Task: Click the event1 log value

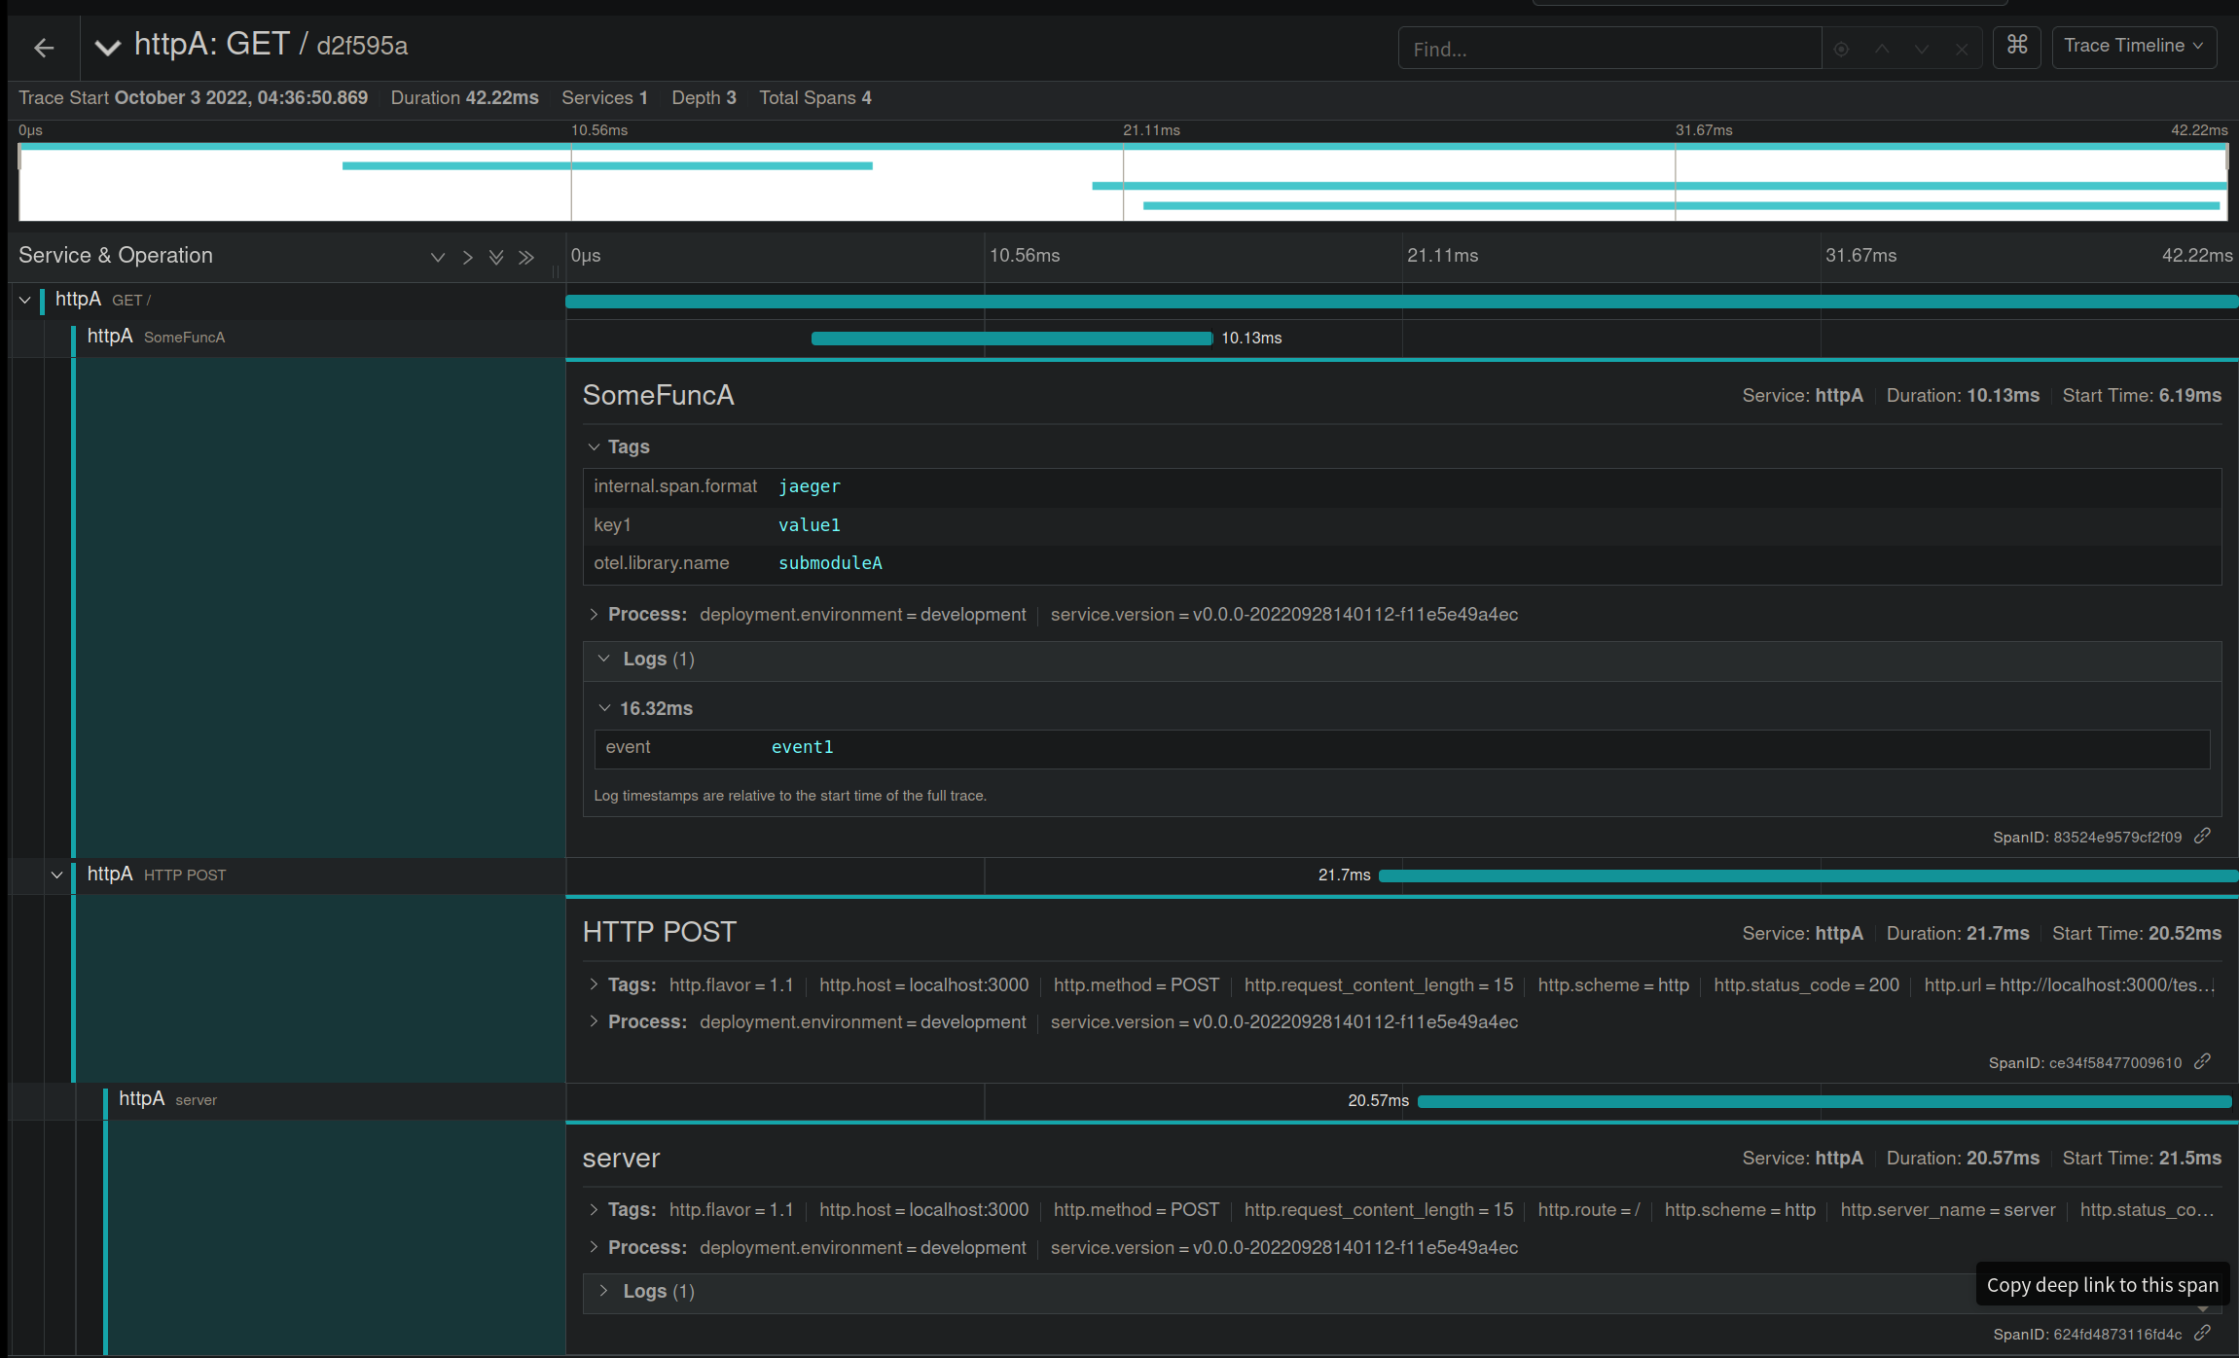Action: [x=802, y=747]
